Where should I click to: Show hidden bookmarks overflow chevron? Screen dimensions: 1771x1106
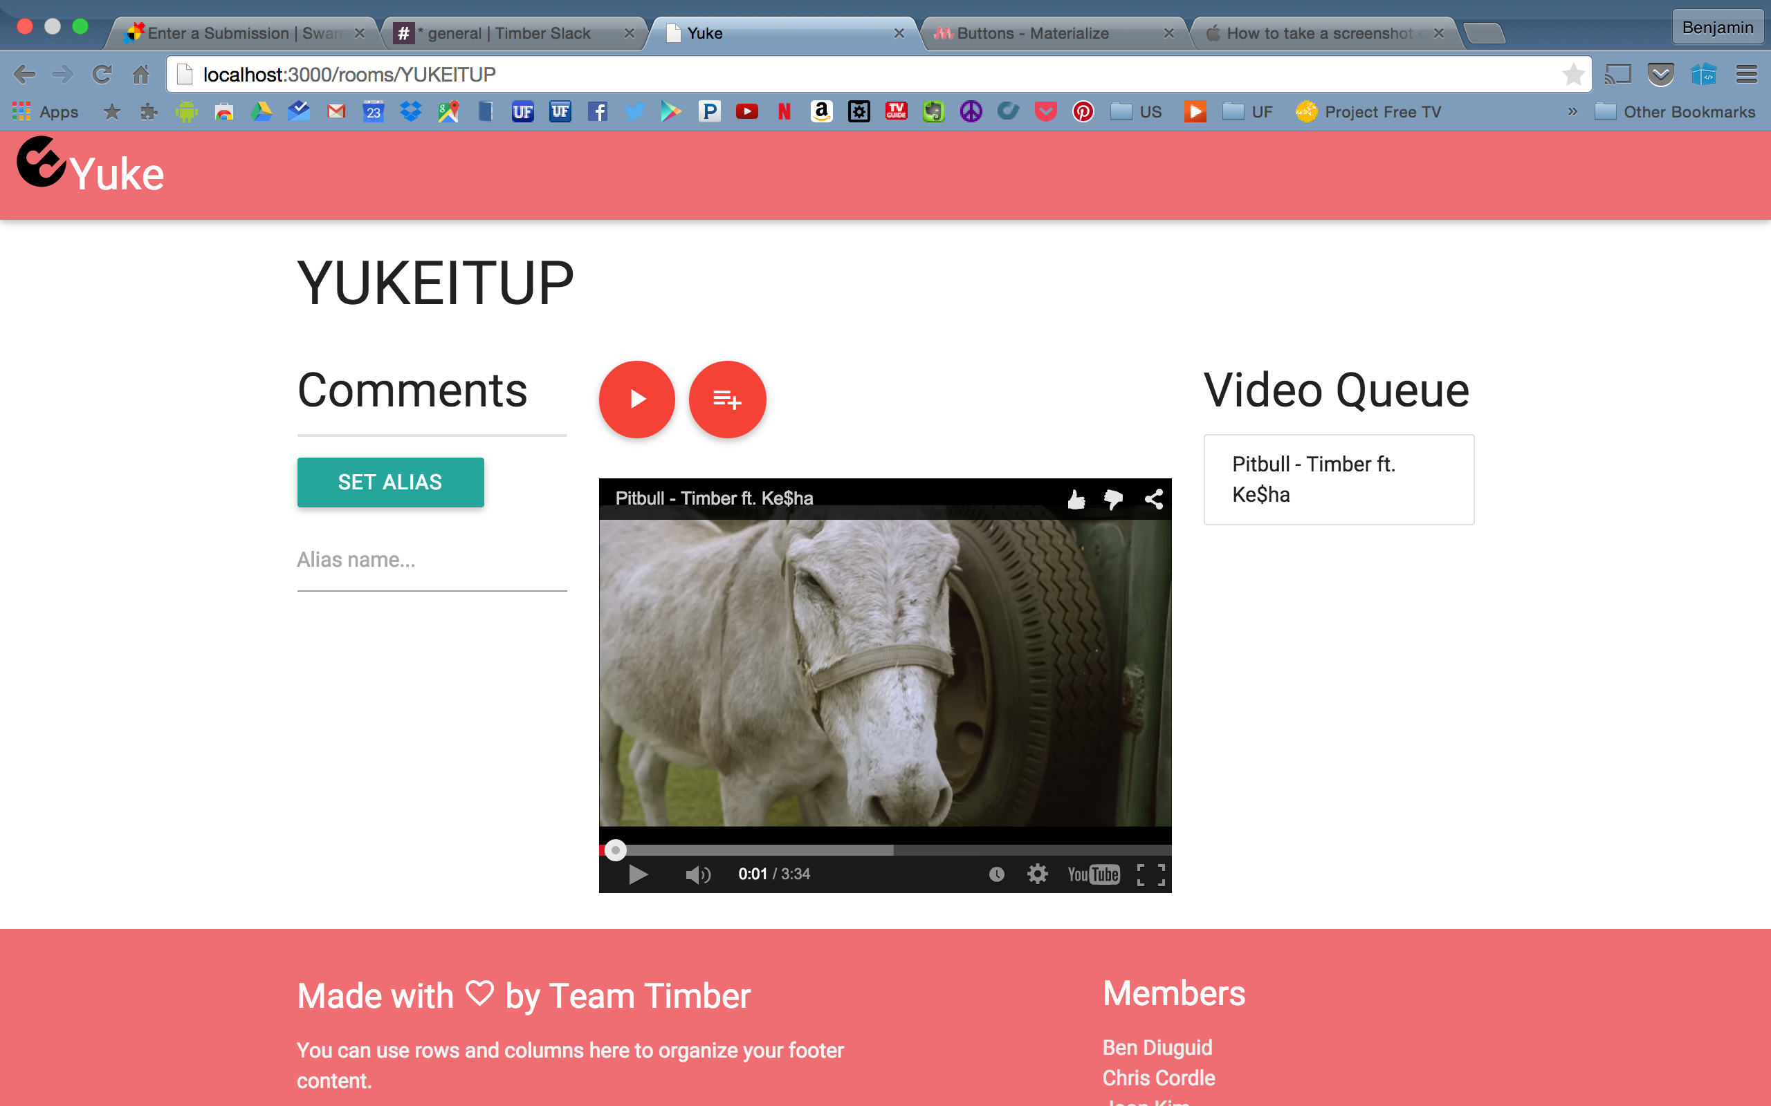pos(1572,111)
